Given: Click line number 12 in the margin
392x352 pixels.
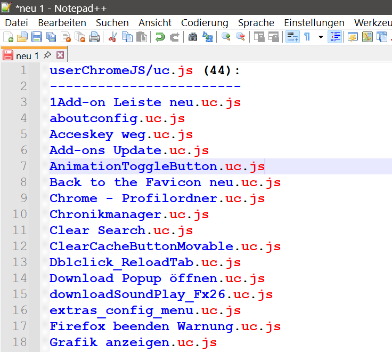Looking at the screenshot, I should (x=20, y=246).
